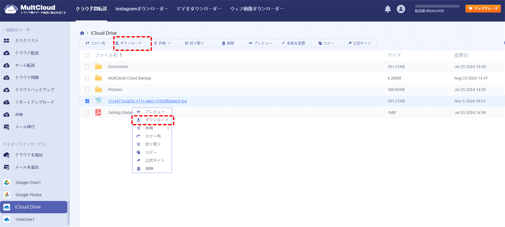The image size is (505, 227).
Task: Switch to the クラウド間転送 tab
Action: pyautogui.click(x=91, y=9)
